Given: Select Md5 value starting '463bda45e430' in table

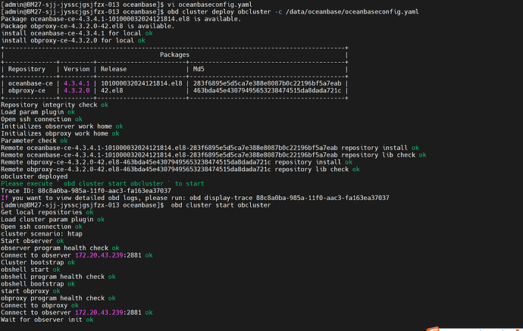Looking at the screenshot, I should (267, 91).
